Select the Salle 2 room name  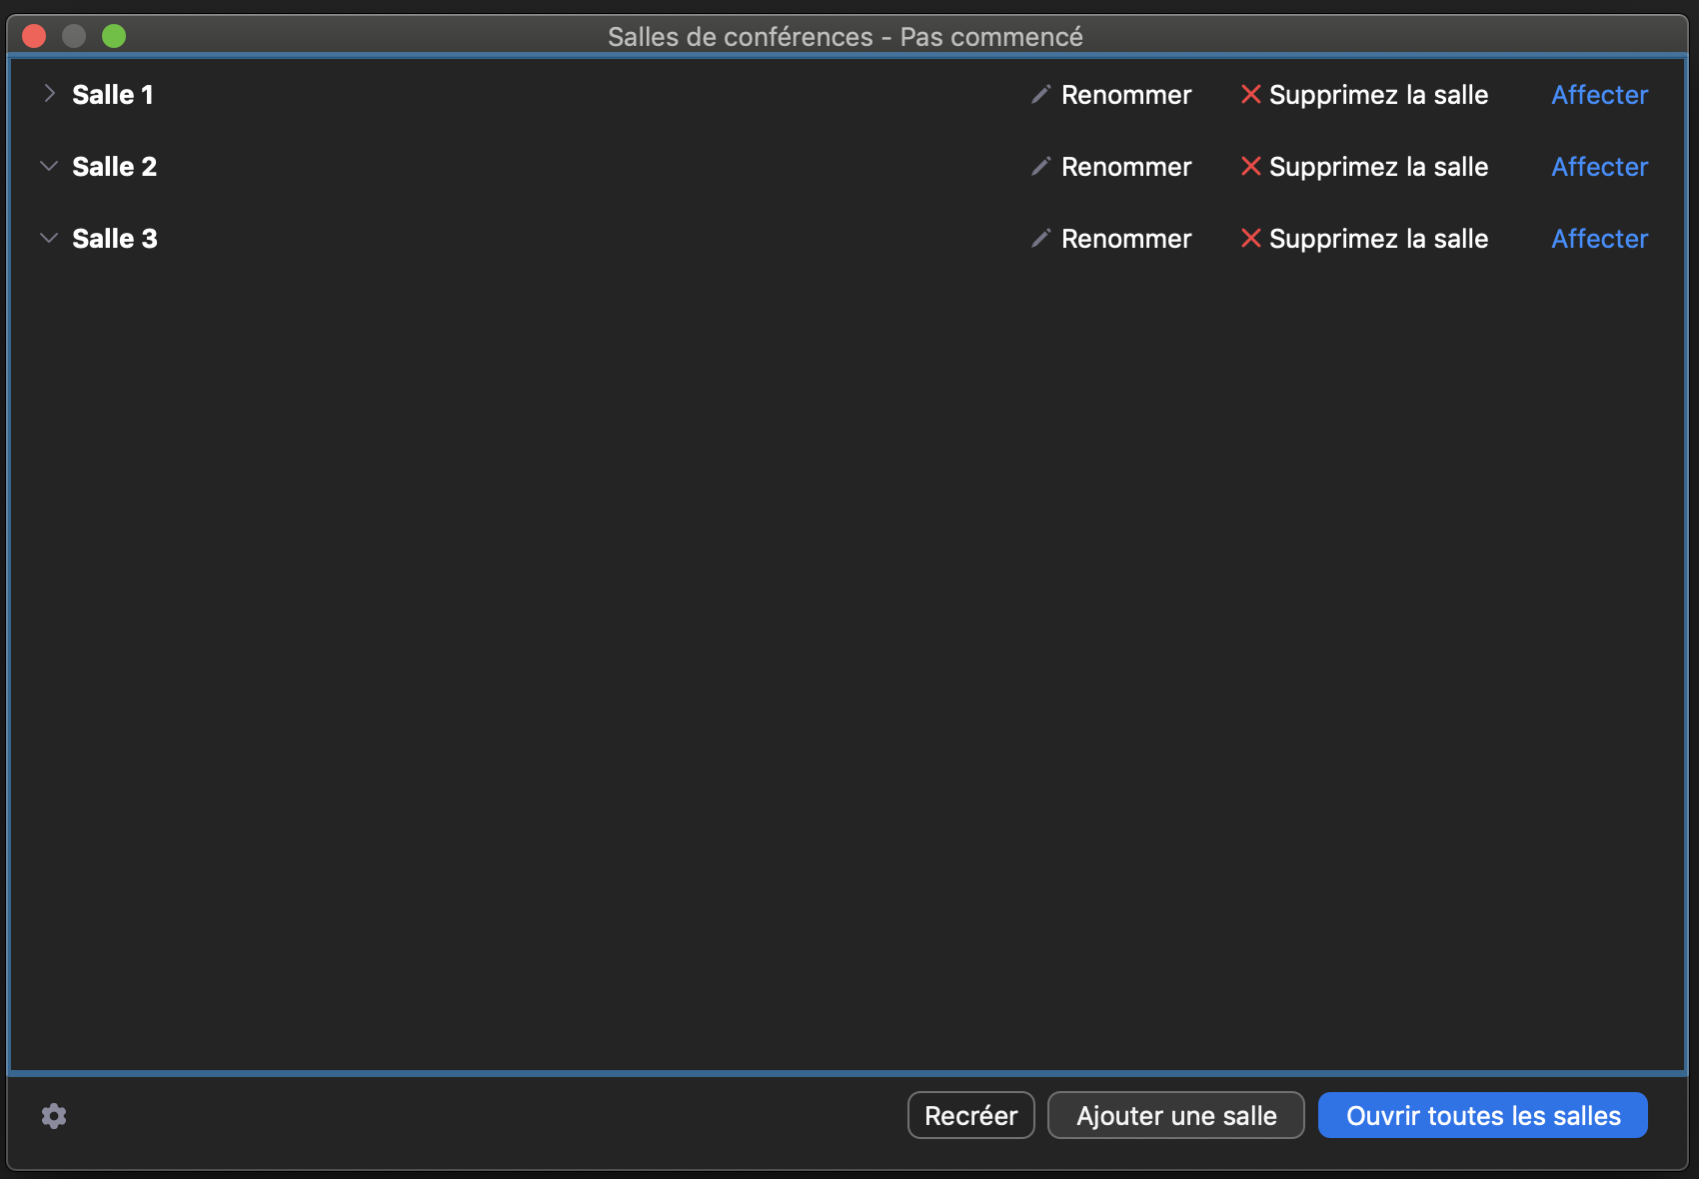(x=114, y=167)
